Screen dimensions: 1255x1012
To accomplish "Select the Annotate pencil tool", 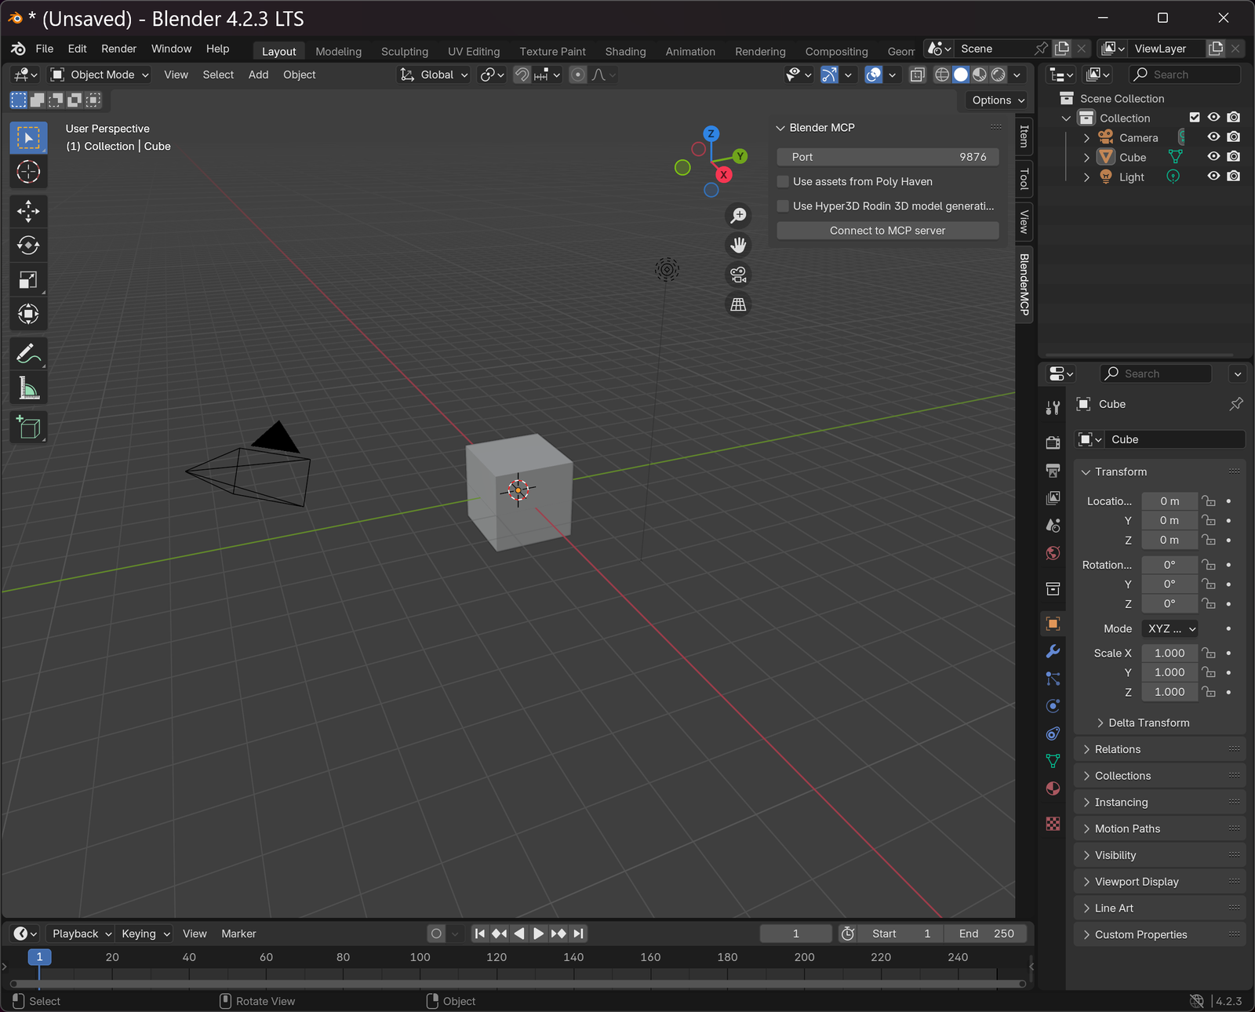I will (28, 354).
